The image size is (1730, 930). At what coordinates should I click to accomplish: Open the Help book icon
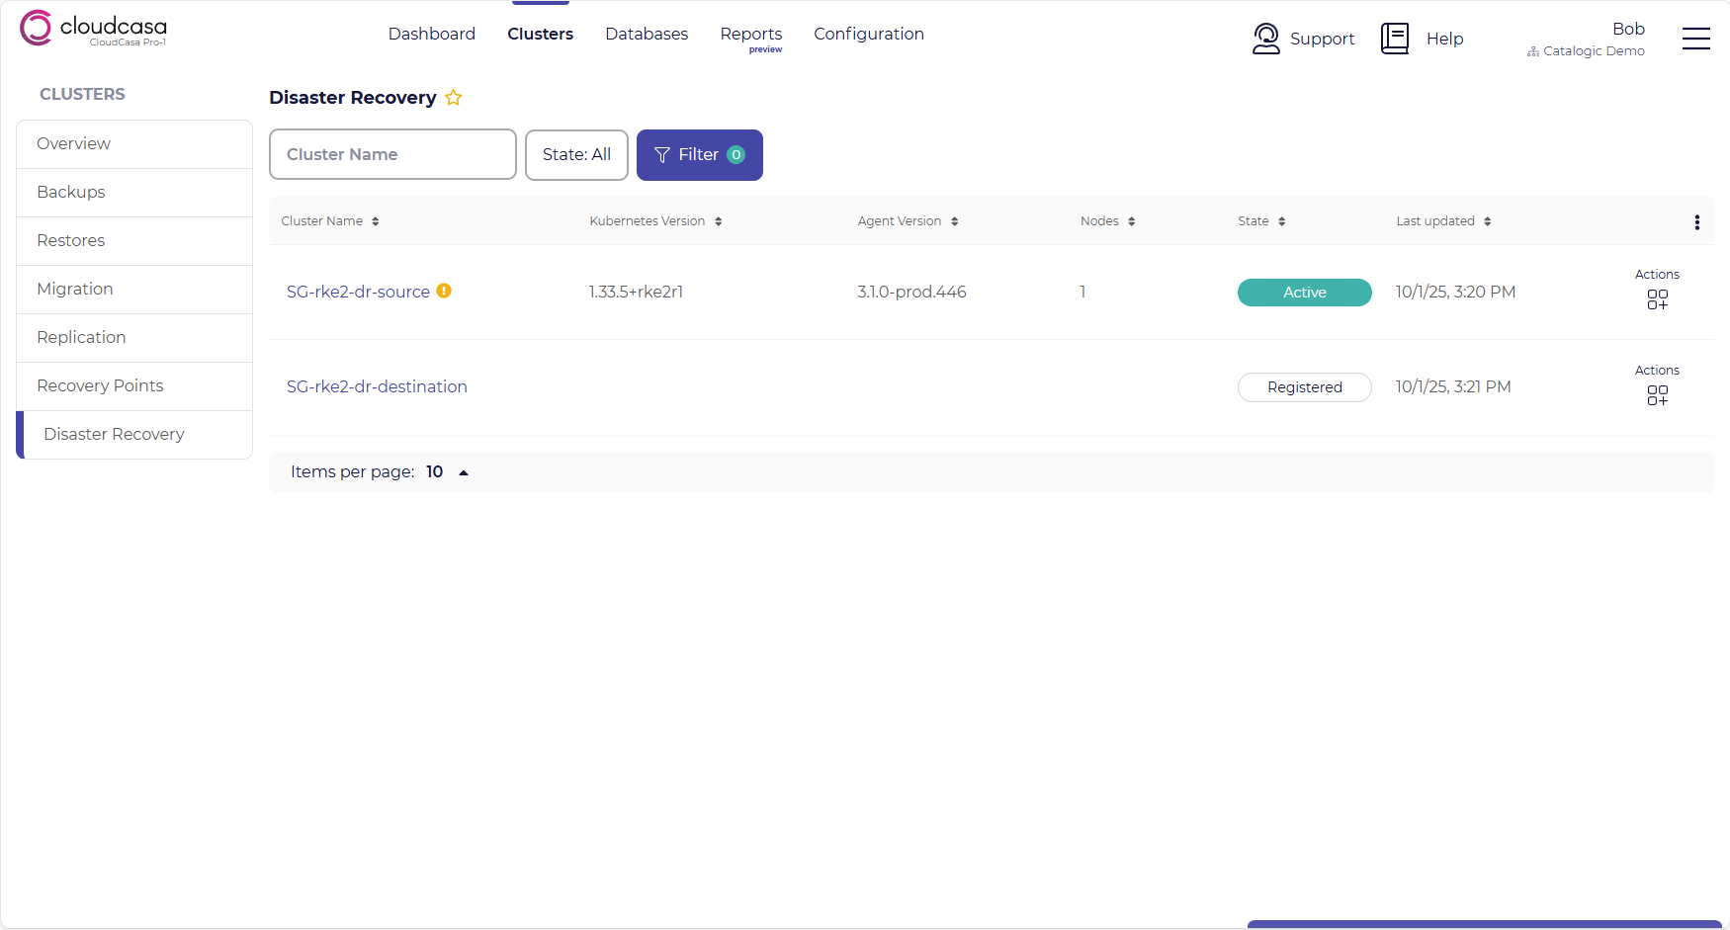pyautogui.click(x=1394, y=39)
